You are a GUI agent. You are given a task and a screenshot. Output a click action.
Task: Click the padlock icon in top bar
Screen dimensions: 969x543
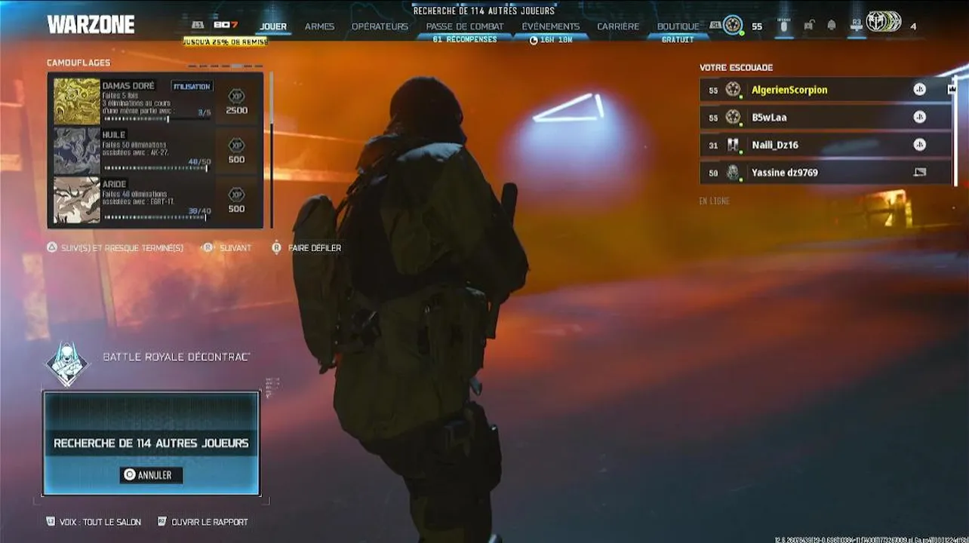point(809,26)
